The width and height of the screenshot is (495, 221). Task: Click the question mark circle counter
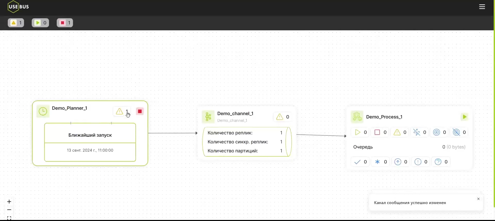tap(441, 162)
